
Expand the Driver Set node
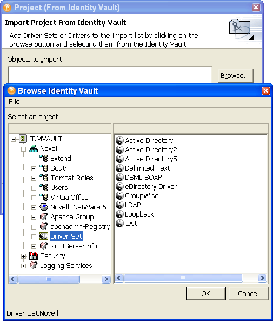click(34, 237)
